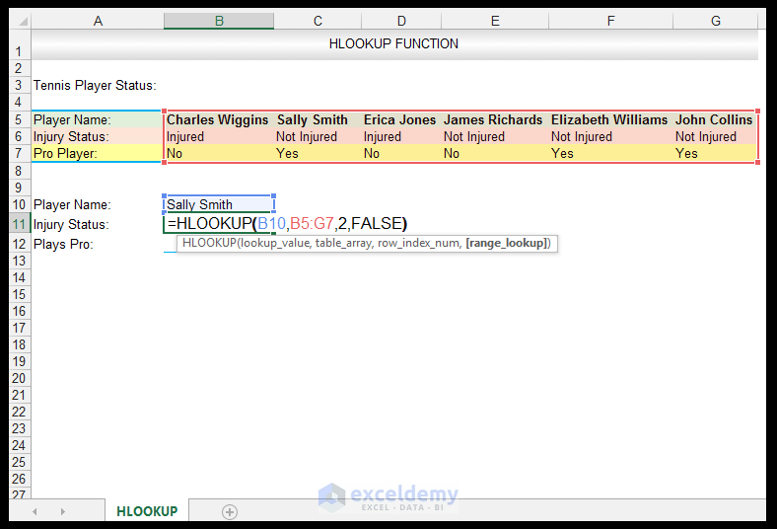Click the B5:G7 range in the formula
This screenshot has width=777, height=529.
(312, 224)
